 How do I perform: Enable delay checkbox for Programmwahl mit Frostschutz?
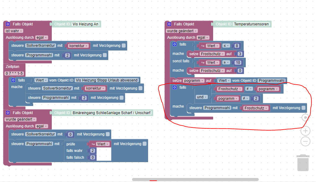(303, 108)
